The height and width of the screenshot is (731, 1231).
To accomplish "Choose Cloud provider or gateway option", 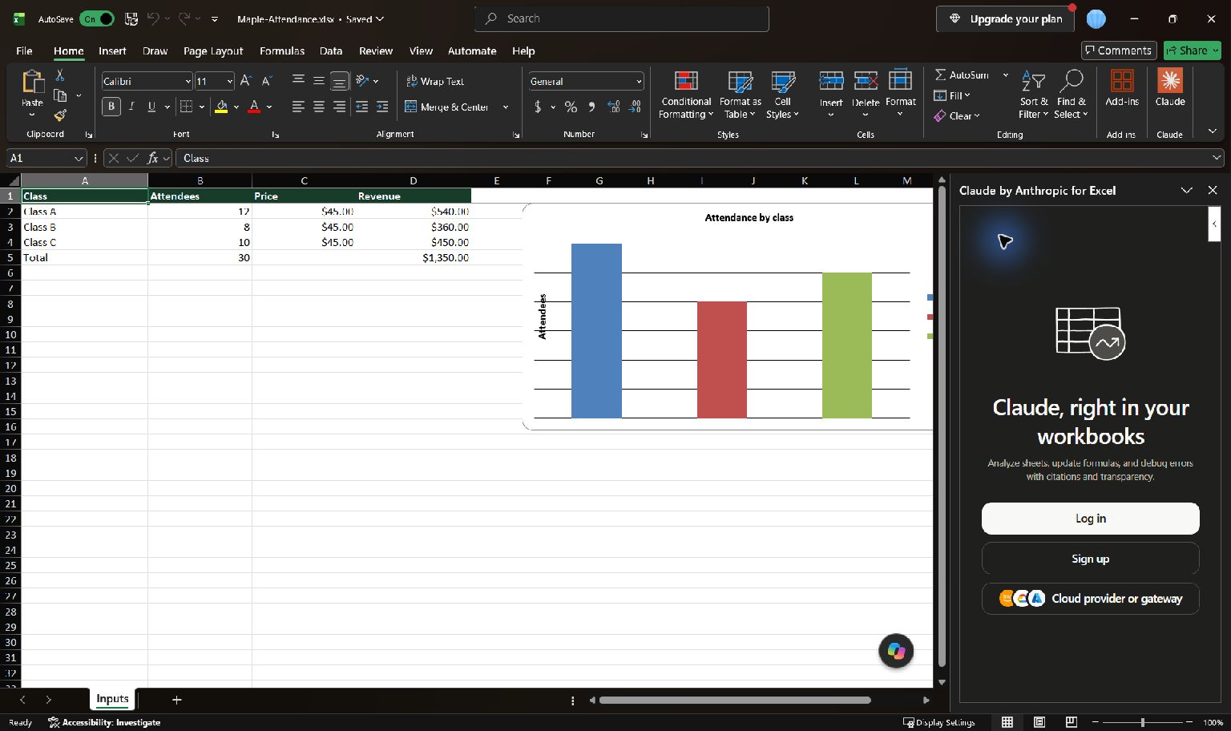I will [x=1091, y=599].
